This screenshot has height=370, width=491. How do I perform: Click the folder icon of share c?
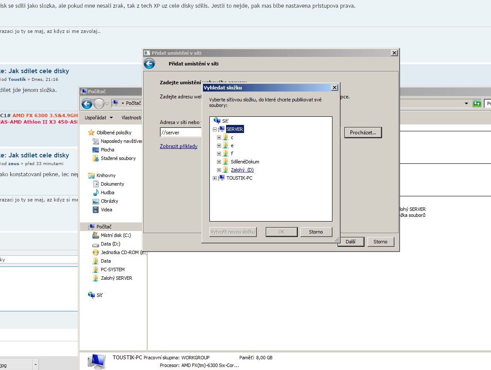(x=226, y=137)
